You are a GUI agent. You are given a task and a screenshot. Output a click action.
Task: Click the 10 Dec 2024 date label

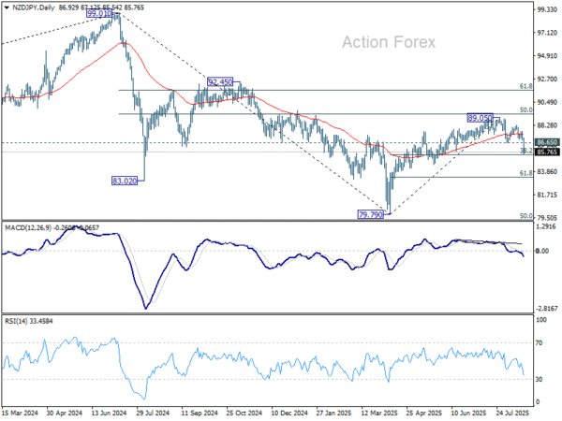[x=289, y=413]
